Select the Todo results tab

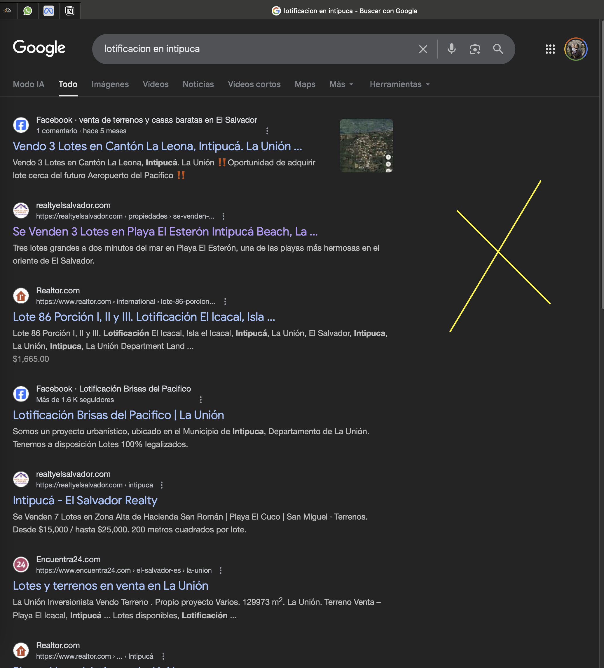tap(68, 84)
